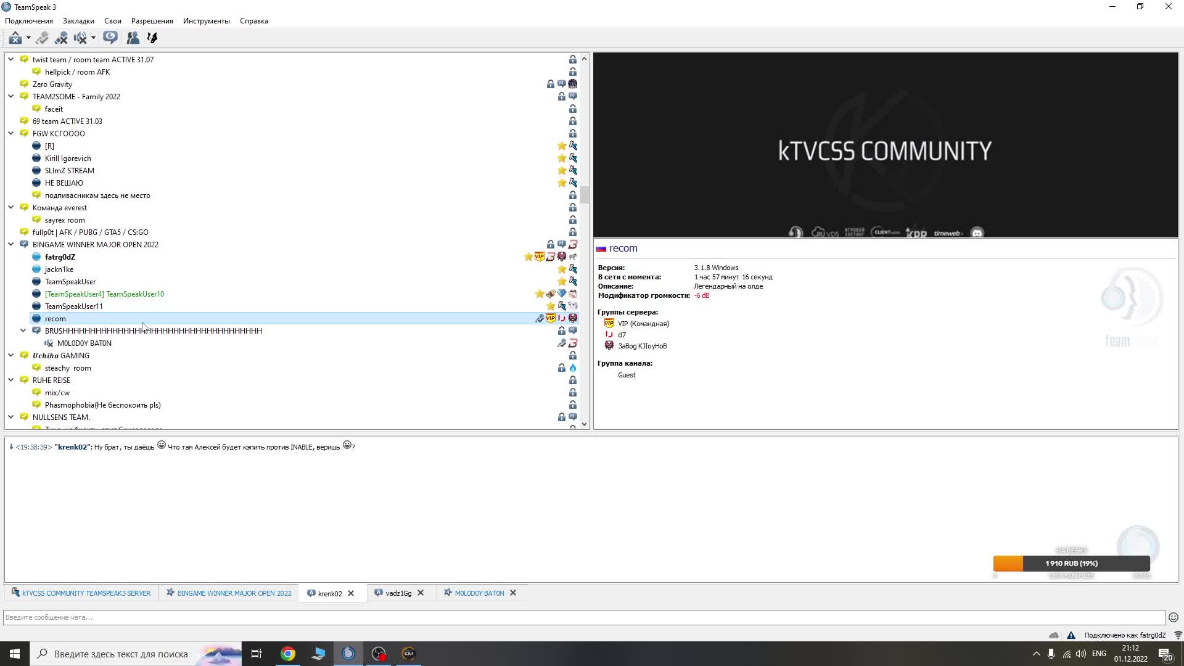Click the 1910 RUB donation progress bar
This screenshot has height=666, width=1184.
click(x=1072, y=564)
